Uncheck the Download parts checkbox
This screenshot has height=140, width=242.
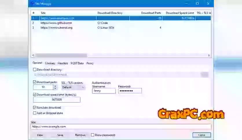(34, 82)
